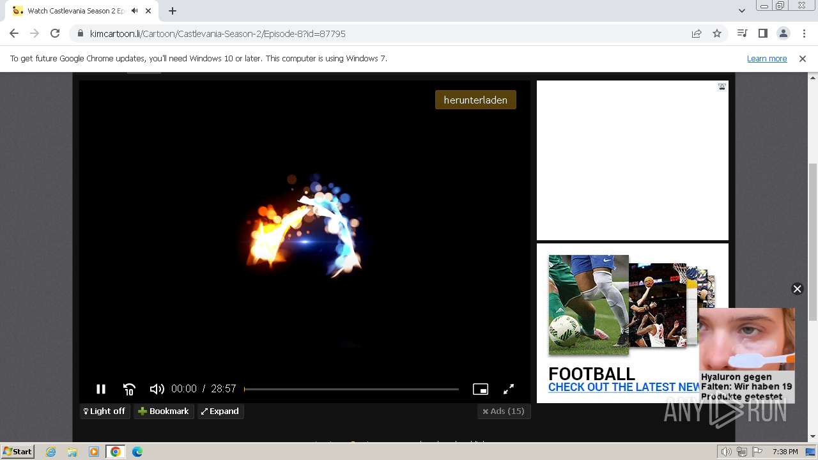Launch Internet Explorer from taskbar
The height and width of the screenshot is (460, 818).
(51, 452)
